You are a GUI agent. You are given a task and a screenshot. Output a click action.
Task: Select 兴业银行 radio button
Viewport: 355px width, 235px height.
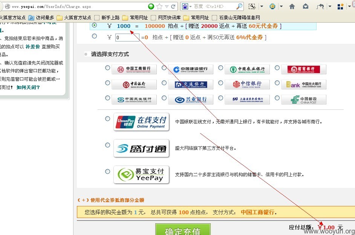[164, 98]
